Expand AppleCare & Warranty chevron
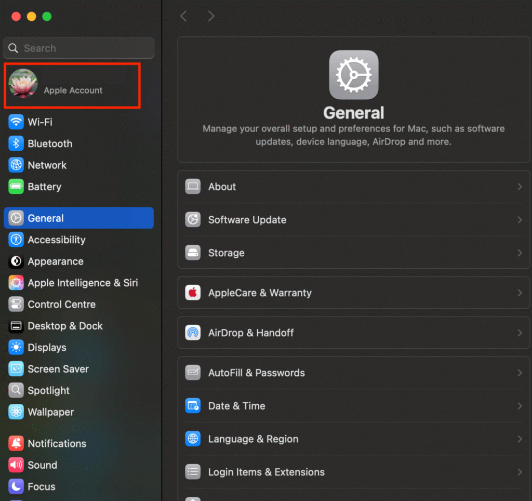Viewport: 532px width, 501px height. [520, 293]
